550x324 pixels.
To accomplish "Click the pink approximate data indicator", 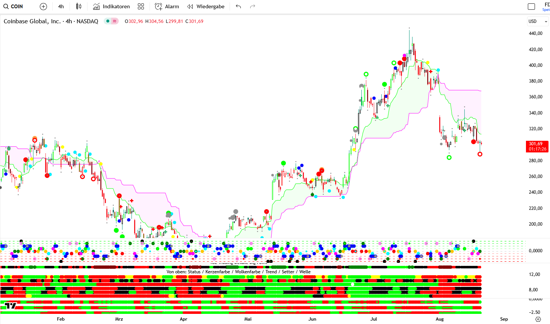I will pyautogui.click(x=115, y=21).
